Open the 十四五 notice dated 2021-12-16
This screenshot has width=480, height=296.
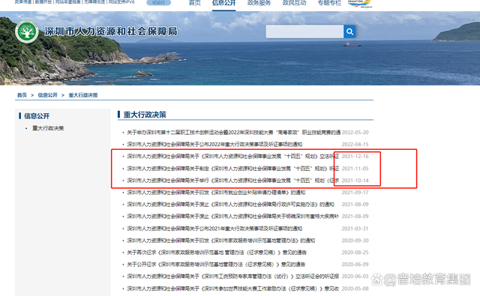coord(233,157)
